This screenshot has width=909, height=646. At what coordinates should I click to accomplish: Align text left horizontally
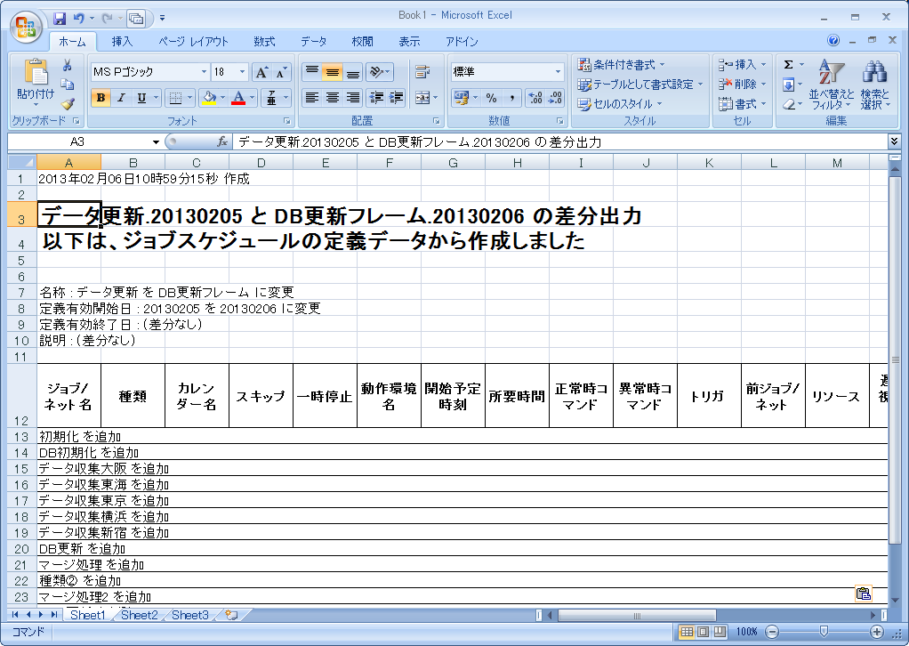312,98
